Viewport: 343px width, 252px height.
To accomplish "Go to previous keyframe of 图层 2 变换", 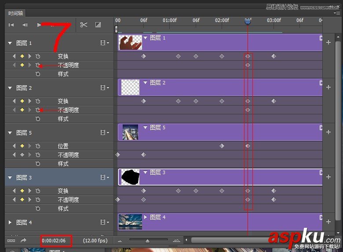I will (14, 101).
